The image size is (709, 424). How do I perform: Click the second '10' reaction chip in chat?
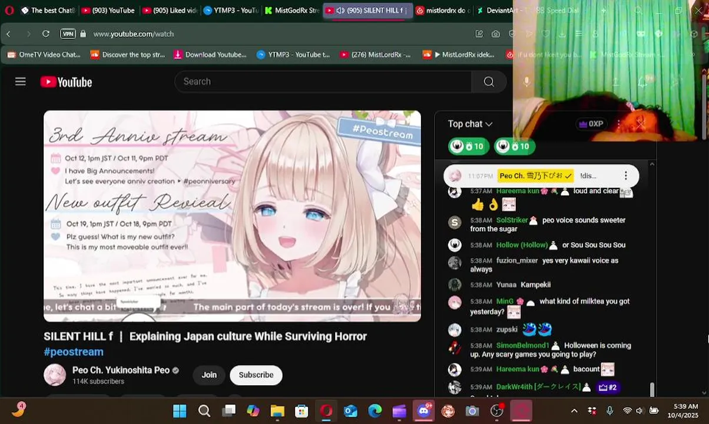[515, 146]
